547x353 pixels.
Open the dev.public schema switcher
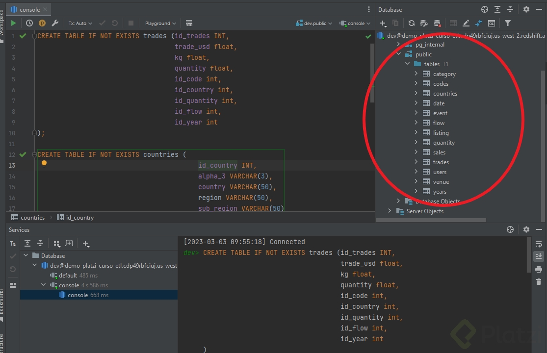point(314,23)
